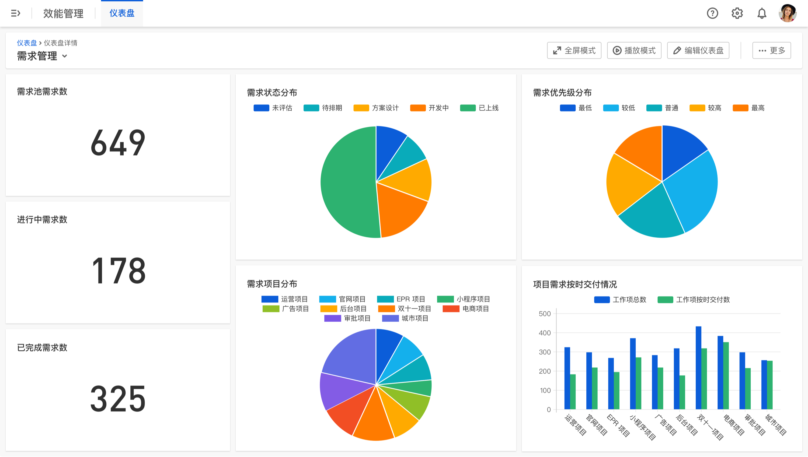The height and width of the screenshot is (457, 808).
Task: Toggle 工作项总数 legend in bar chart
Action: pyautogui.click(x=620, y=300)
